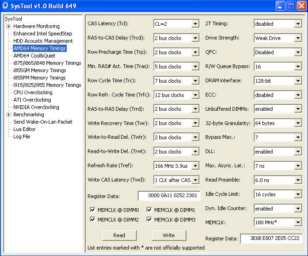
Task: Open Min. RAS# Act. Time (Tras) dropdown
Action: [x=176, y=67]
